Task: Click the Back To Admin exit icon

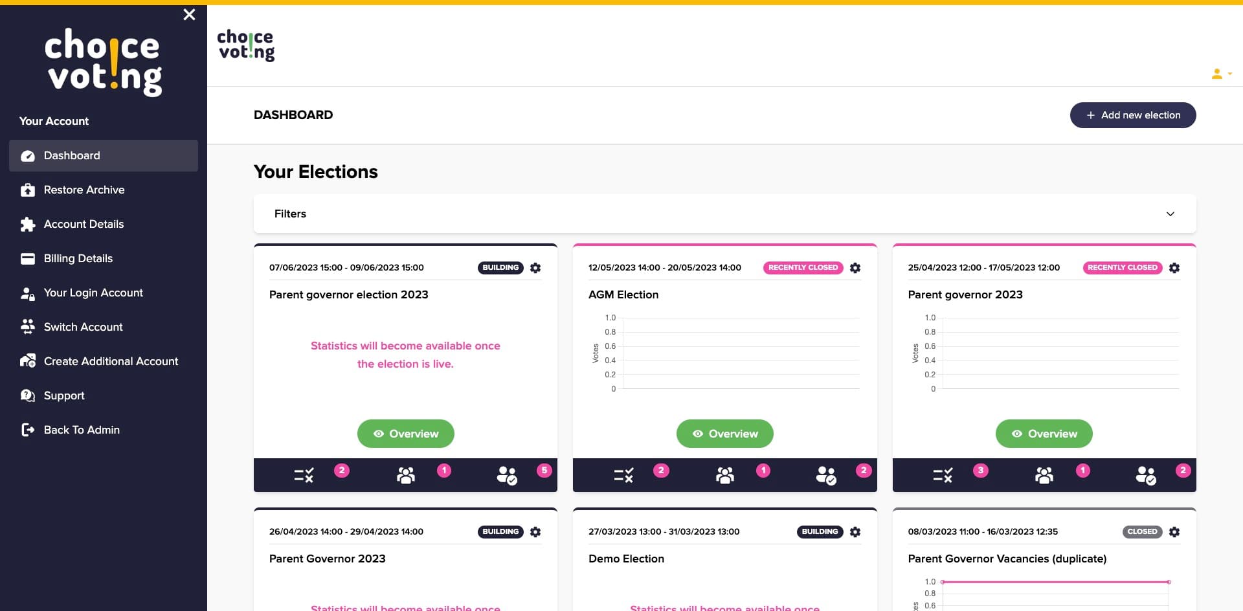Action: pos(28,430)
